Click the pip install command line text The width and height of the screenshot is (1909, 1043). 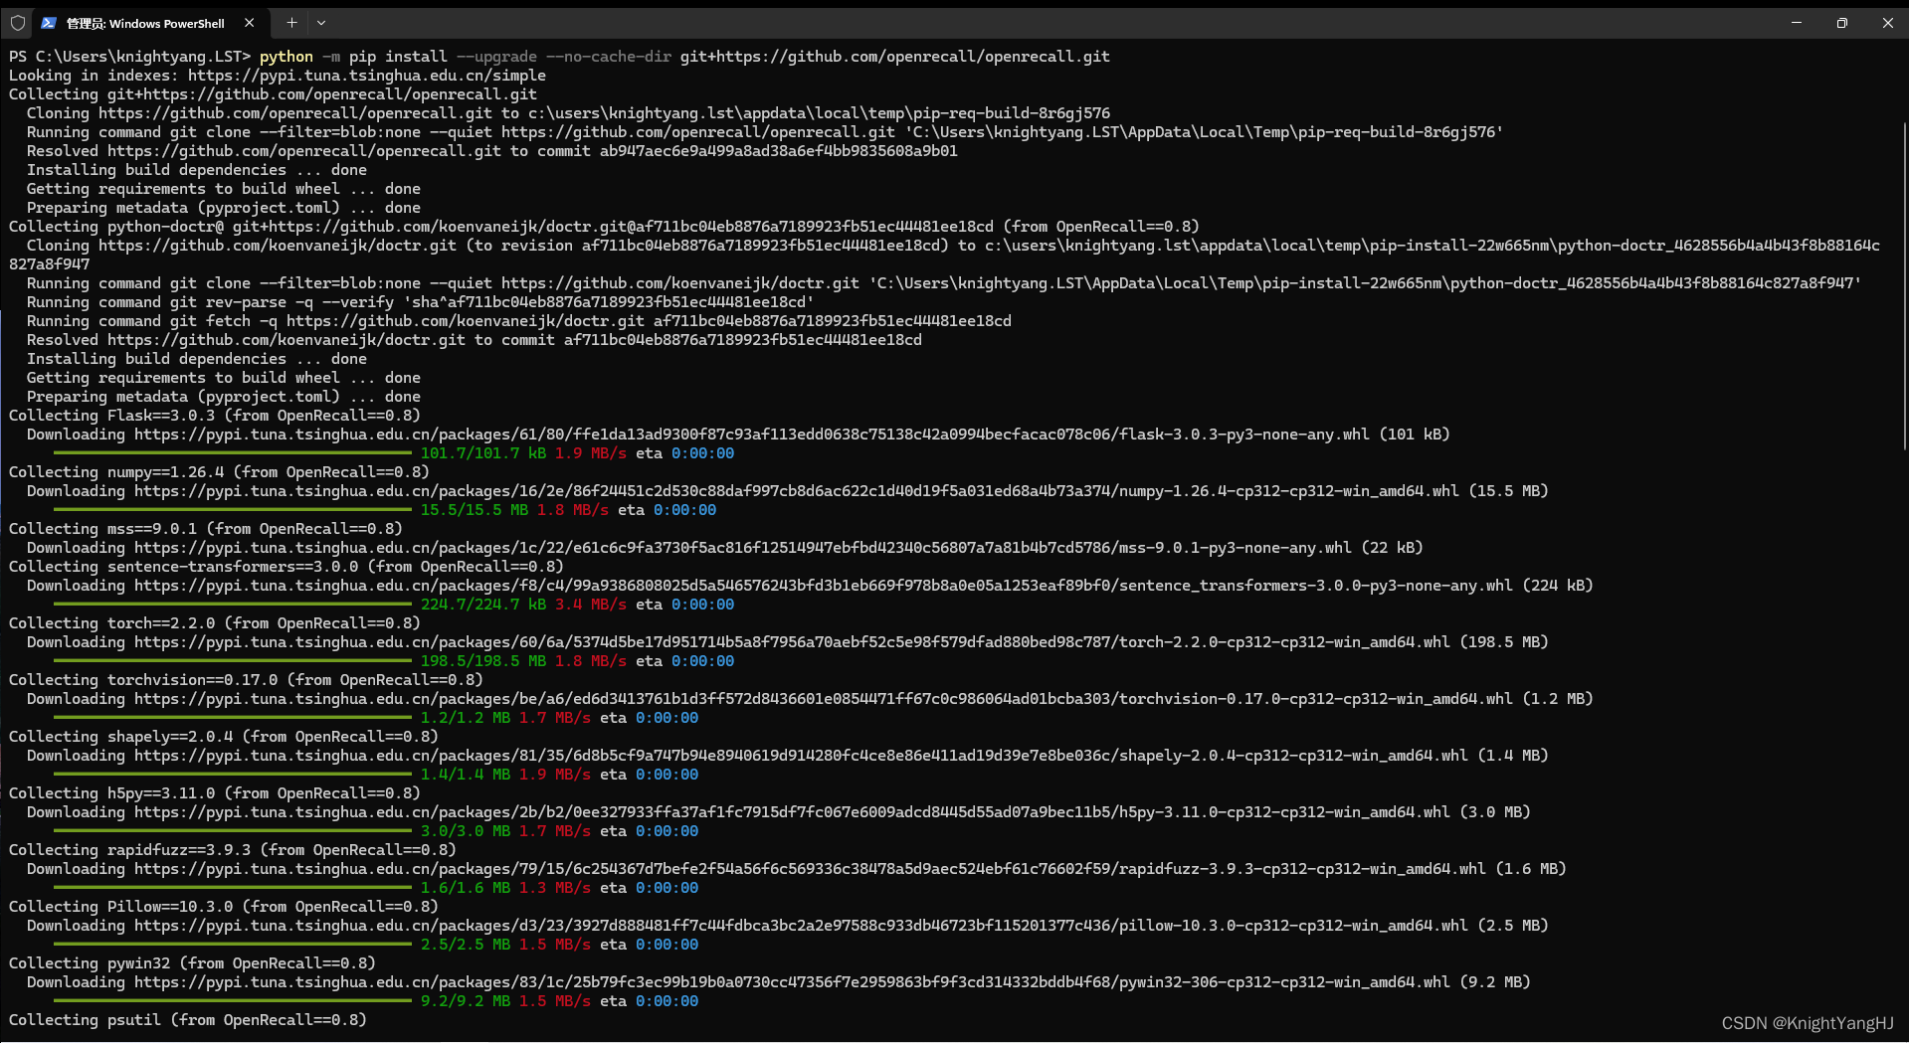(x=684, y=57)
